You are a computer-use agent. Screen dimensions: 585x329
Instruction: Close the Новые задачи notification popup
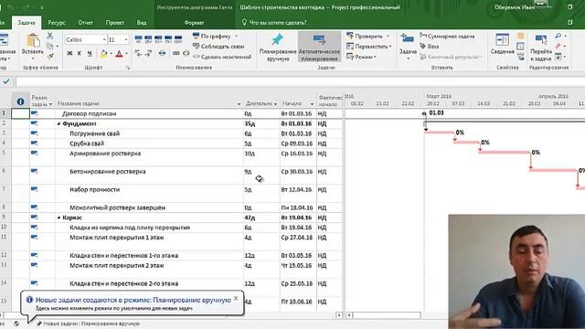pyautogui.click(x=236, y=298)
